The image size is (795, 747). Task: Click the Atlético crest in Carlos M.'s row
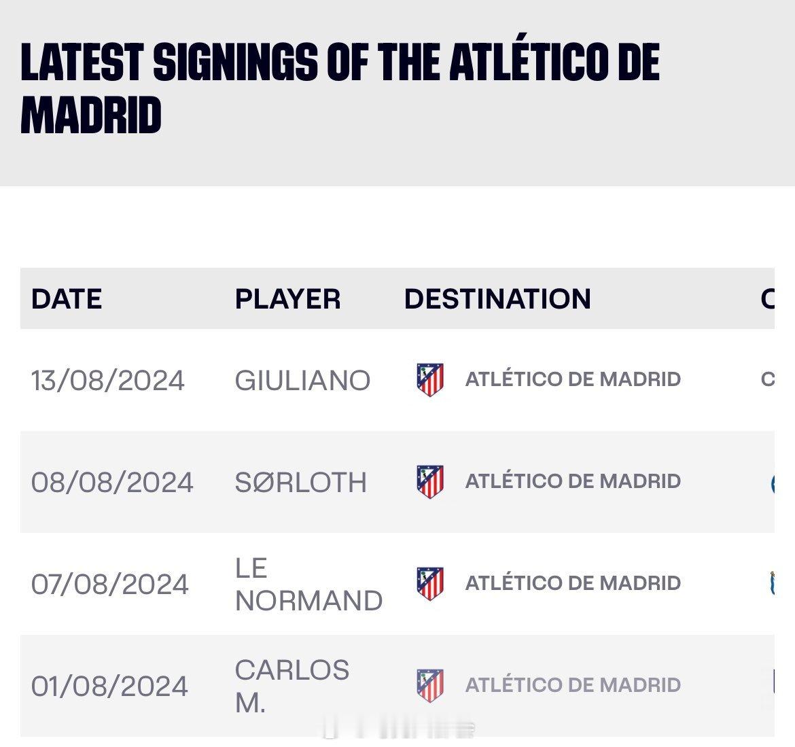pos(430,685)
